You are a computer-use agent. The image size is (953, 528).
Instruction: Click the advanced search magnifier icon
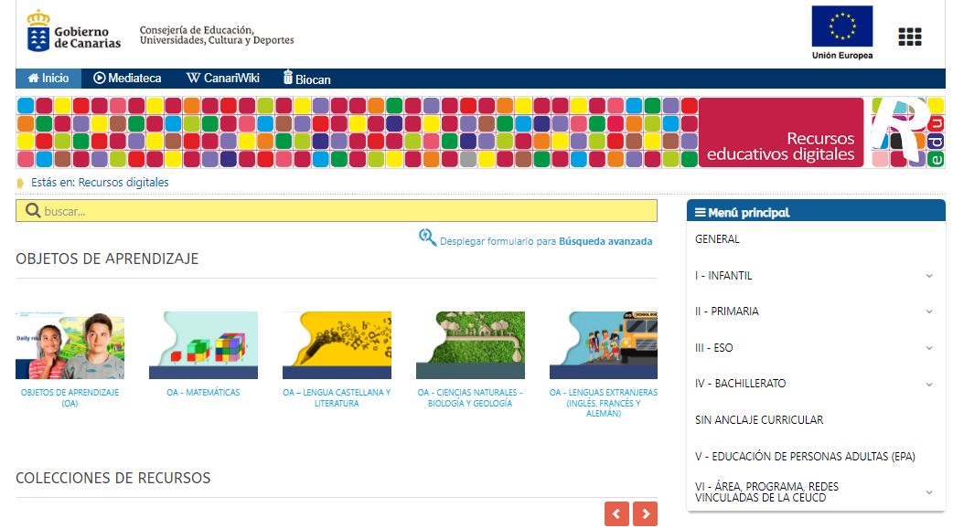click(x=427, y=238)
